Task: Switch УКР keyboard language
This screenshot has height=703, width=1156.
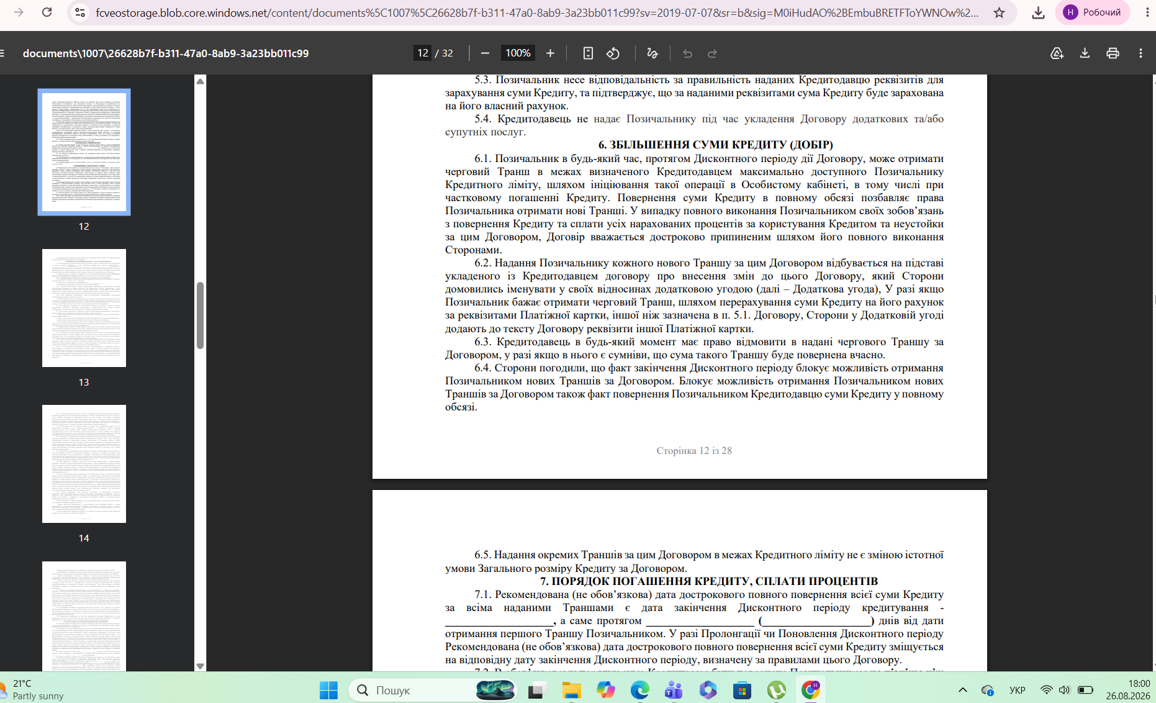Action: (1018, 690)
